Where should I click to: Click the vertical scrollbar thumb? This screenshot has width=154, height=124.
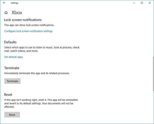(x=153, y=74)
